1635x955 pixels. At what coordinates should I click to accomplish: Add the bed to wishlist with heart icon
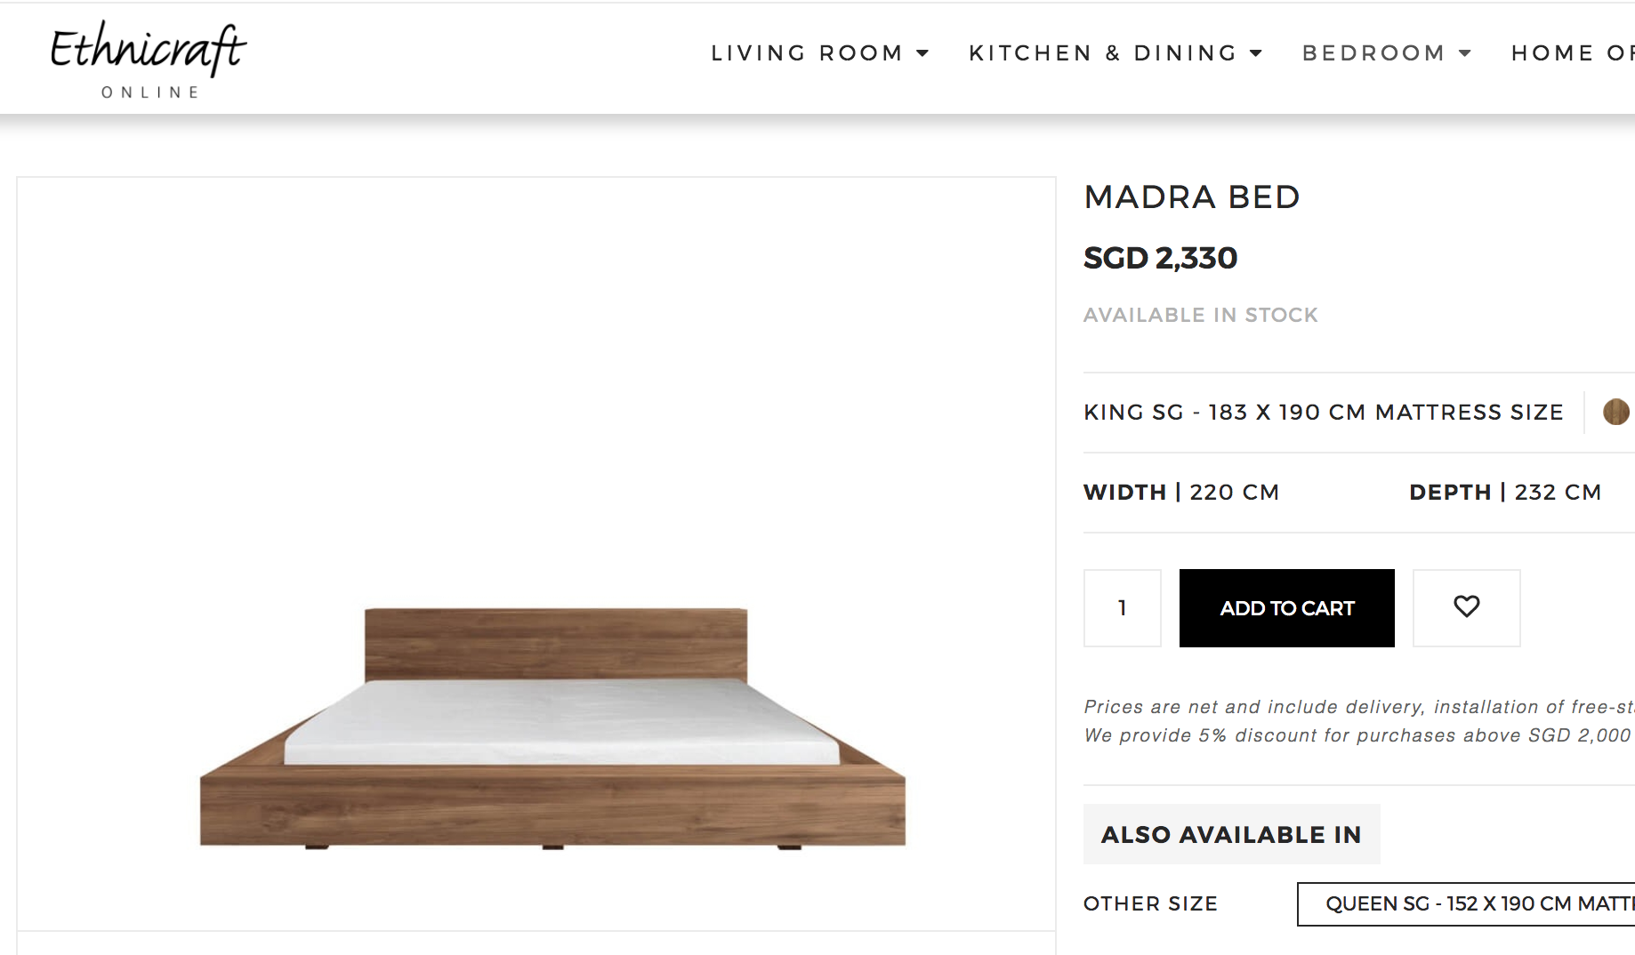point(1466,607)
